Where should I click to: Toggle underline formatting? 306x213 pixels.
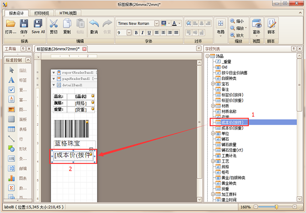point(149,33)
